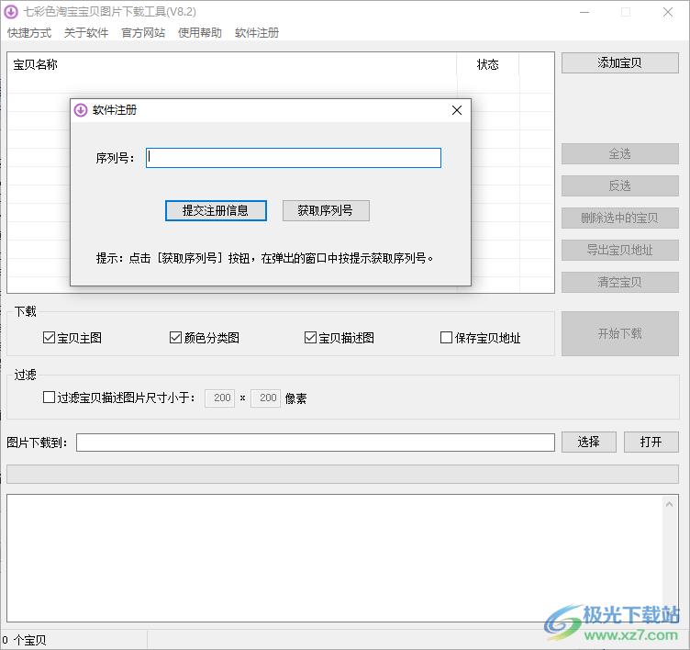Focus the 序列号 serial number field
690x650 pixels.
tap(294, 158)
